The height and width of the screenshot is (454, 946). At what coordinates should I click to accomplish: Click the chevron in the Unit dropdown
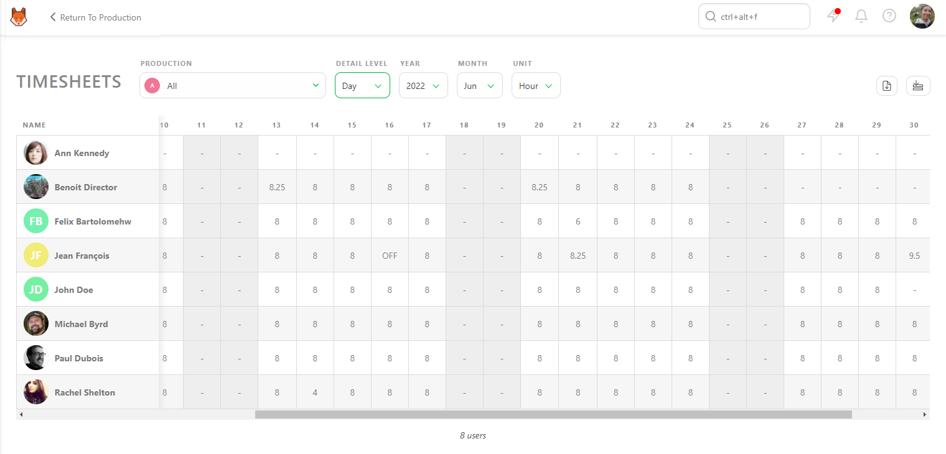[x=548, y=86]
